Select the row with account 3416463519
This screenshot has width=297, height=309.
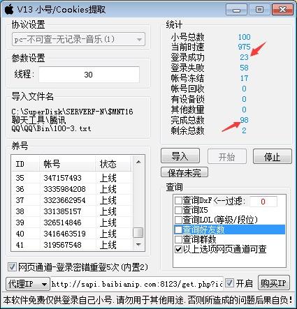[72, 234]
